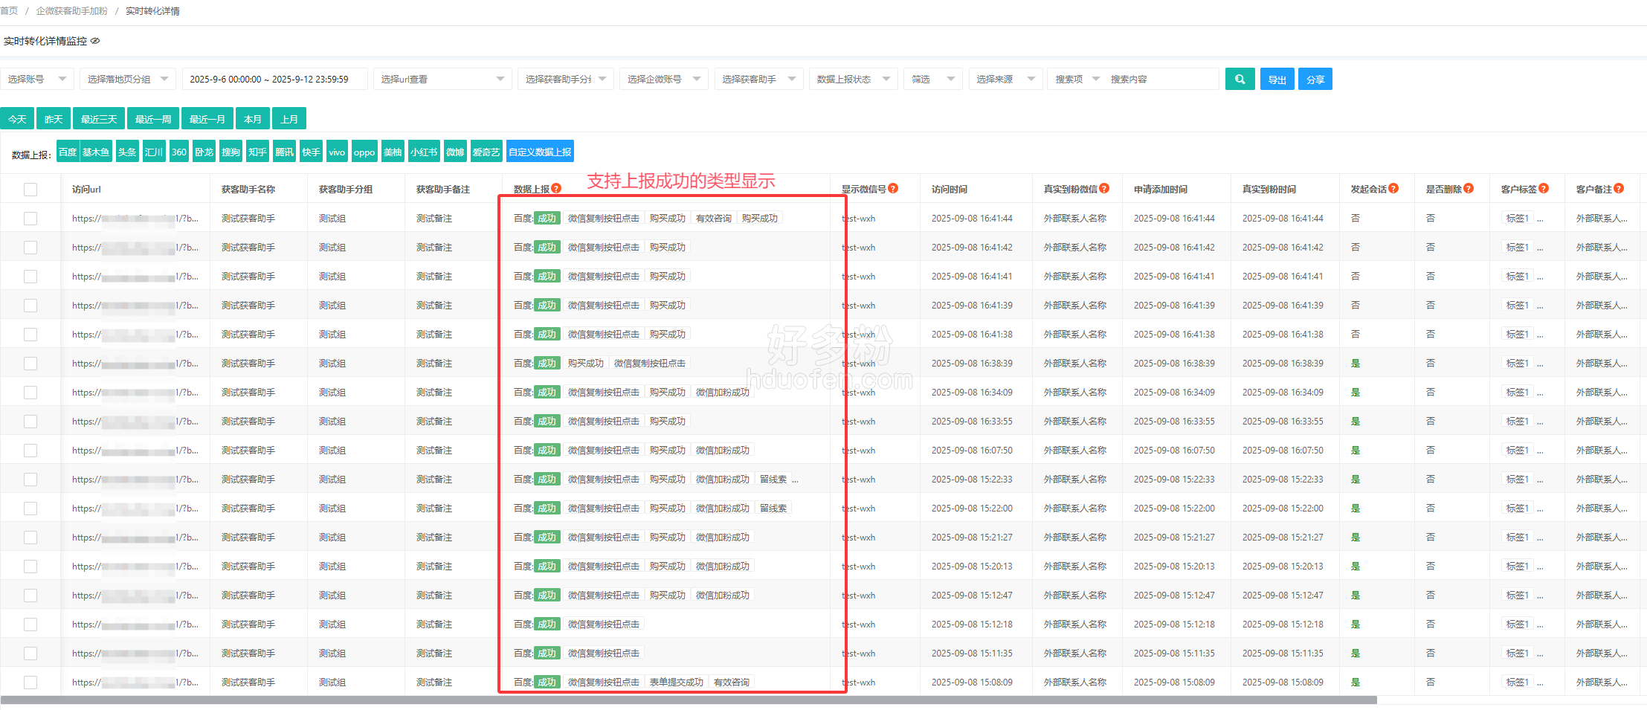Click help icon beside 真实到粉微信 header
The image size is (1647, 710).
point(1104,189)
